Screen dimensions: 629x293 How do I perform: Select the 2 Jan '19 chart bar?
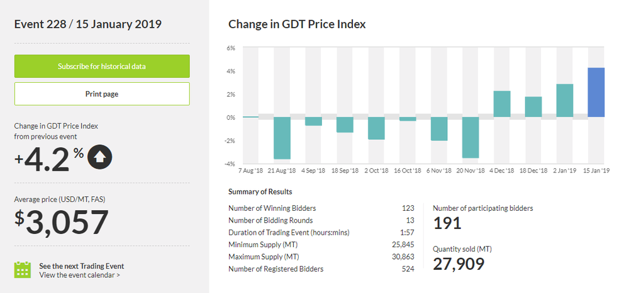[564, 100]
